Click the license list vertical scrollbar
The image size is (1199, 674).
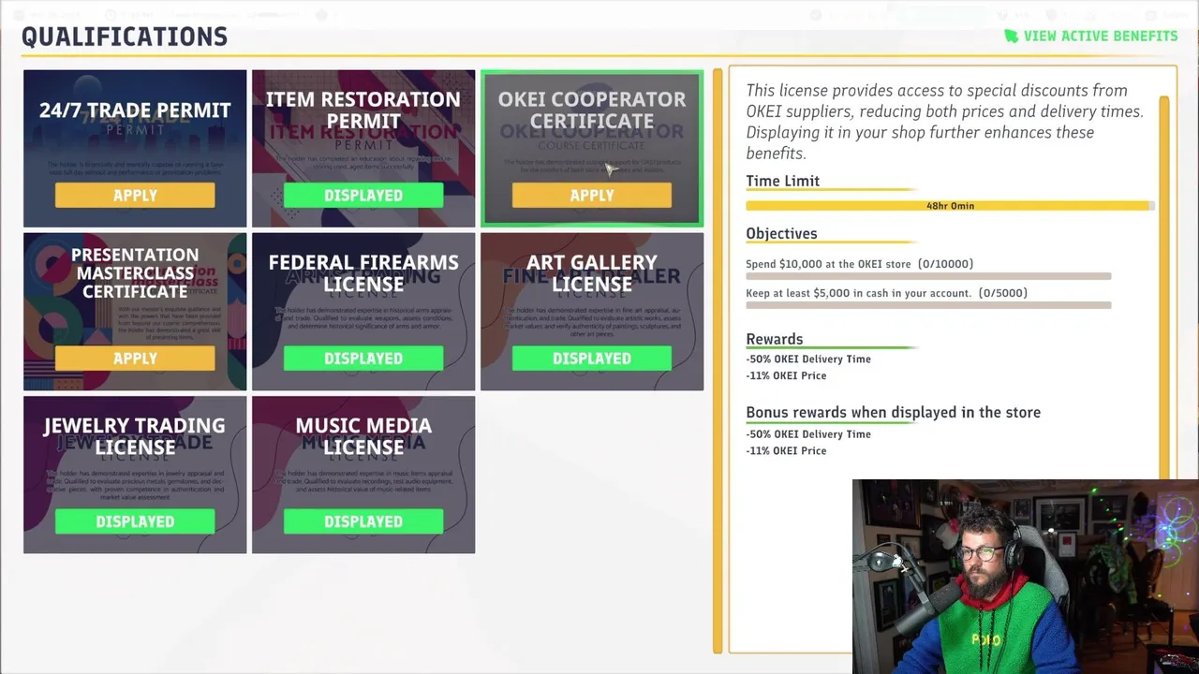718,360
